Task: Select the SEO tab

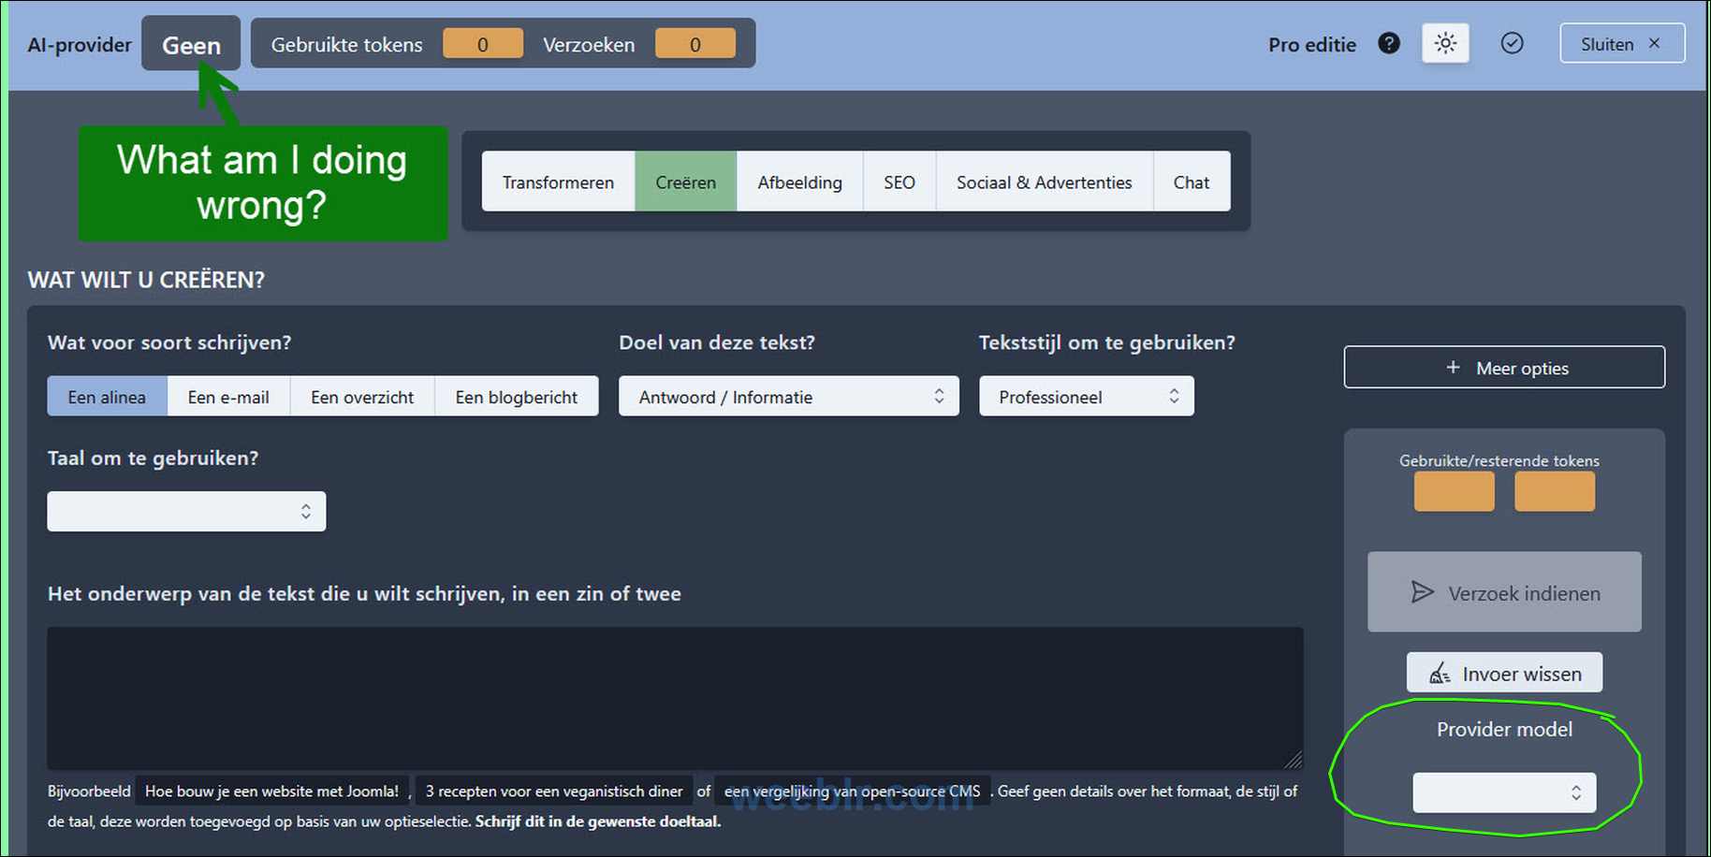Action: tap(899, 182)
